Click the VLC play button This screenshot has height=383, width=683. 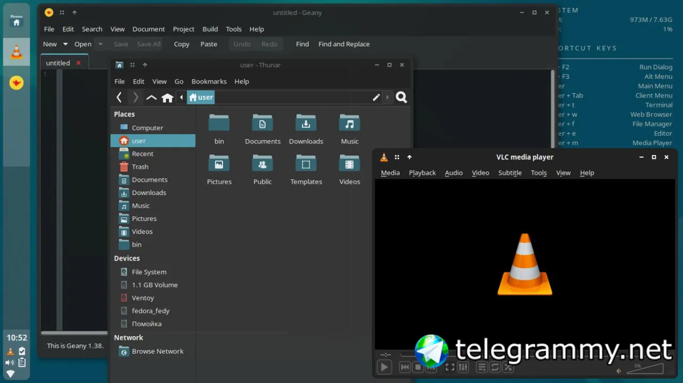(384, 366)
